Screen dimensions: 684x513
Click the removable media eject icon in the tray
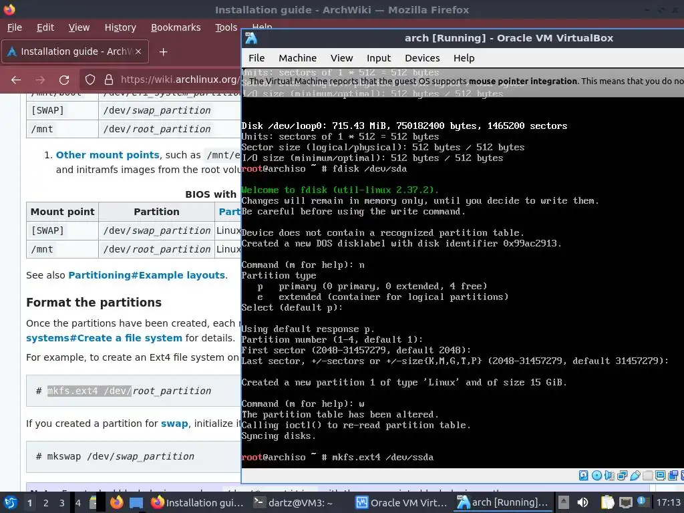coord(564,502)
